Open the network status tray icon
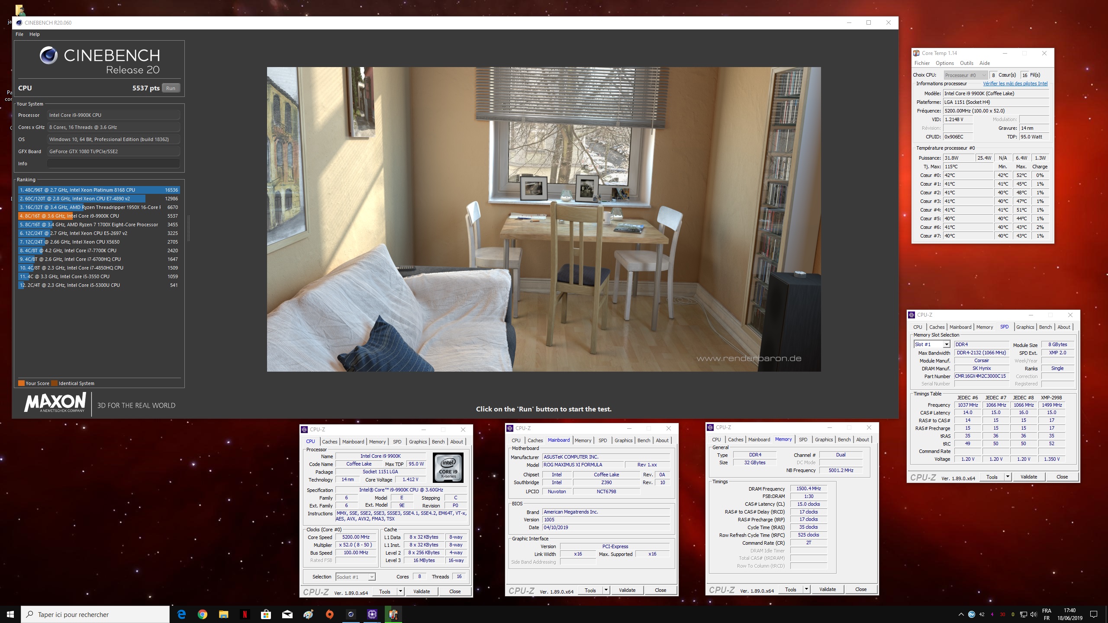The image size is (1108, 623). [x=1024, y=614]
